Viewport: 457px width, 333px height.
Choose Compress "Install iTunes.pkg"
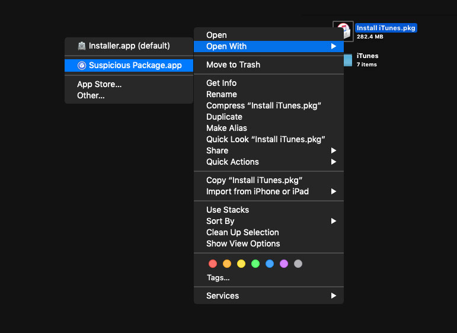click(x=269, y=105)
